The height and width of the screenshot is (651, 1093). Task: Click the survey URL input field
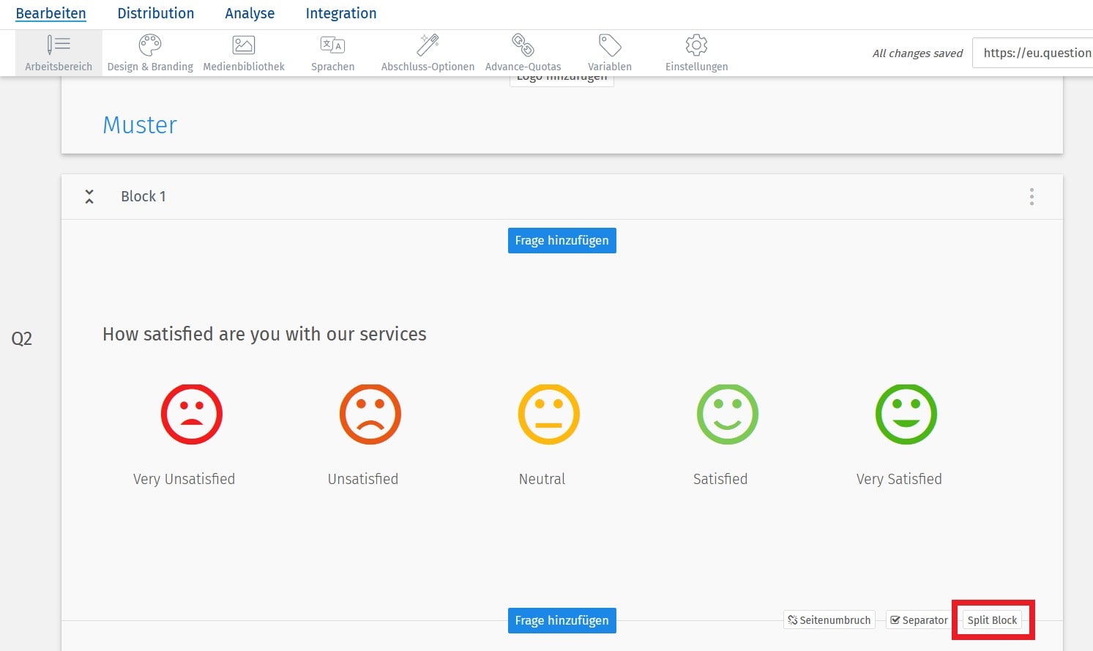coord(1036,52)
